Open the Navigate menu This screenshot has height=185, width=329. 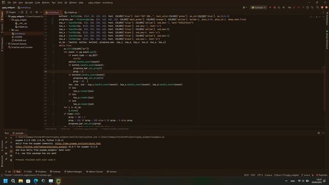tap(29, 3)
